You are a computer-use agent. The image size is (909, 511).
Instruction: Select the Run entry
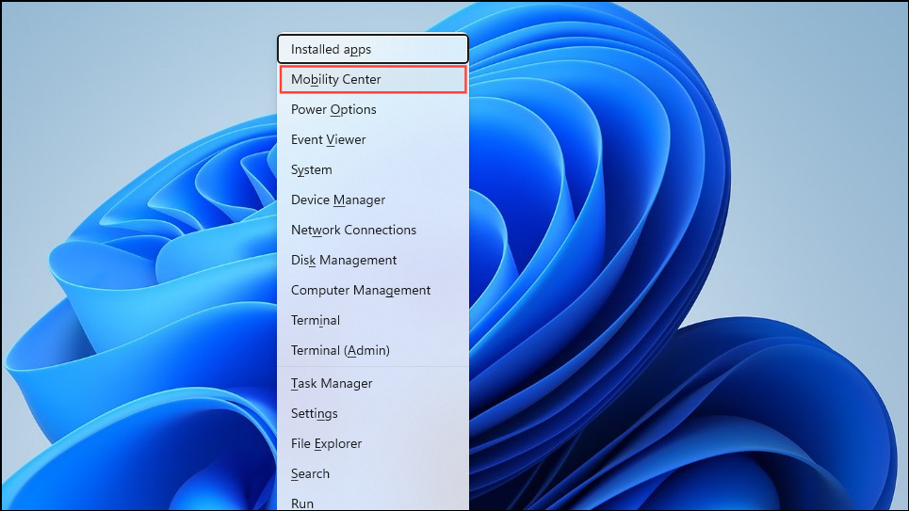click(373, 502)
